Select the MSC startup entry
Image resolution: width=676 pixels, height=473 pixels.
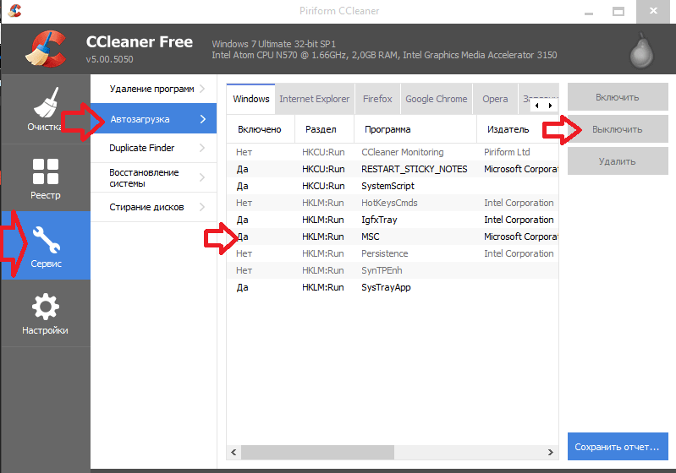(393, 236)
